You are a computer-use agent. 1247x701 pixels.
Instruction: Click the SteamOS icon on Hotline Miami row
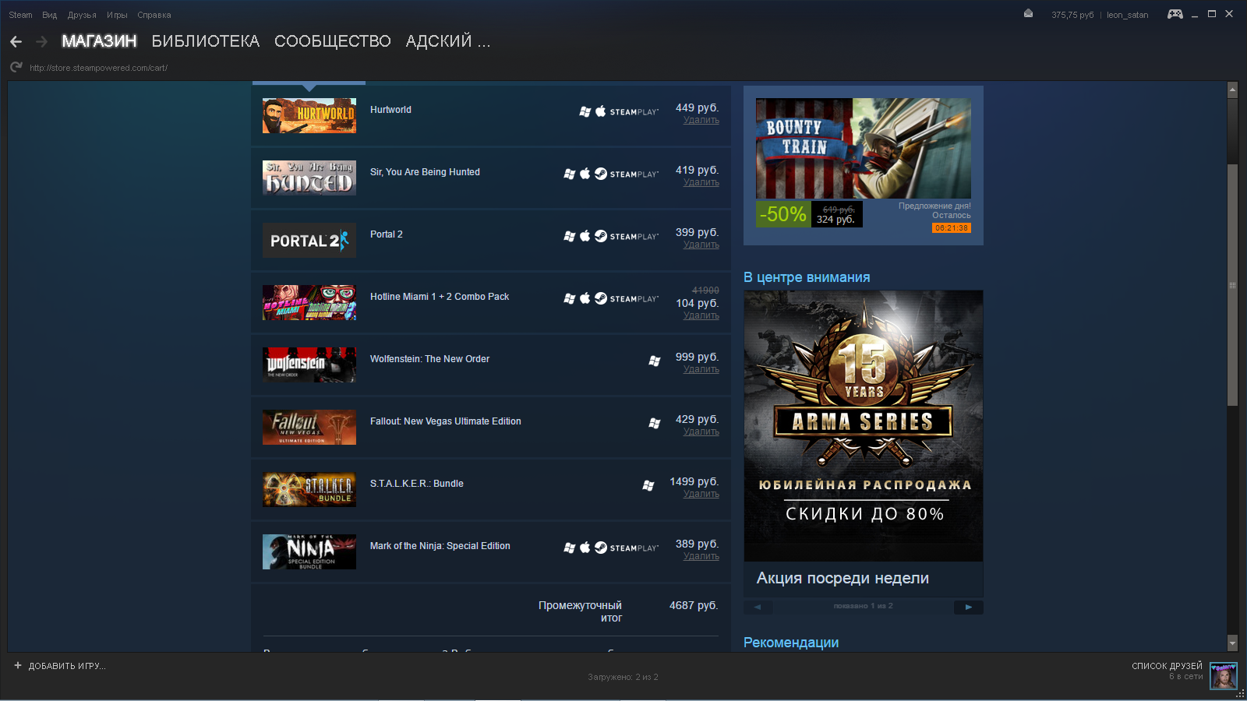[x=601, y=298]
